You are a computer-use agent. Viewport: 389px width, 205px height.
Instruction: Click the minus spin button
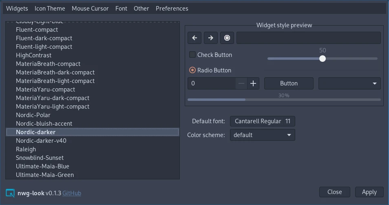pos(241,83)
